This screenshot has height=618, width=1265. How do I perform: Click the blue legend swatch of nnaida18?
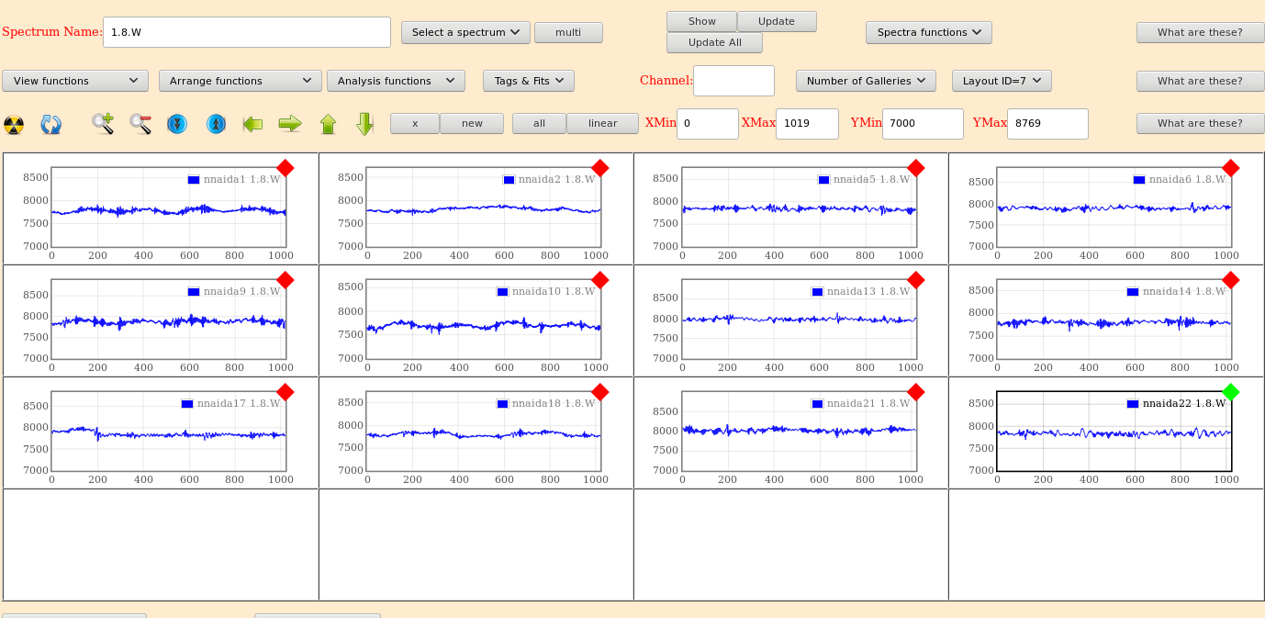click(502, 404)
